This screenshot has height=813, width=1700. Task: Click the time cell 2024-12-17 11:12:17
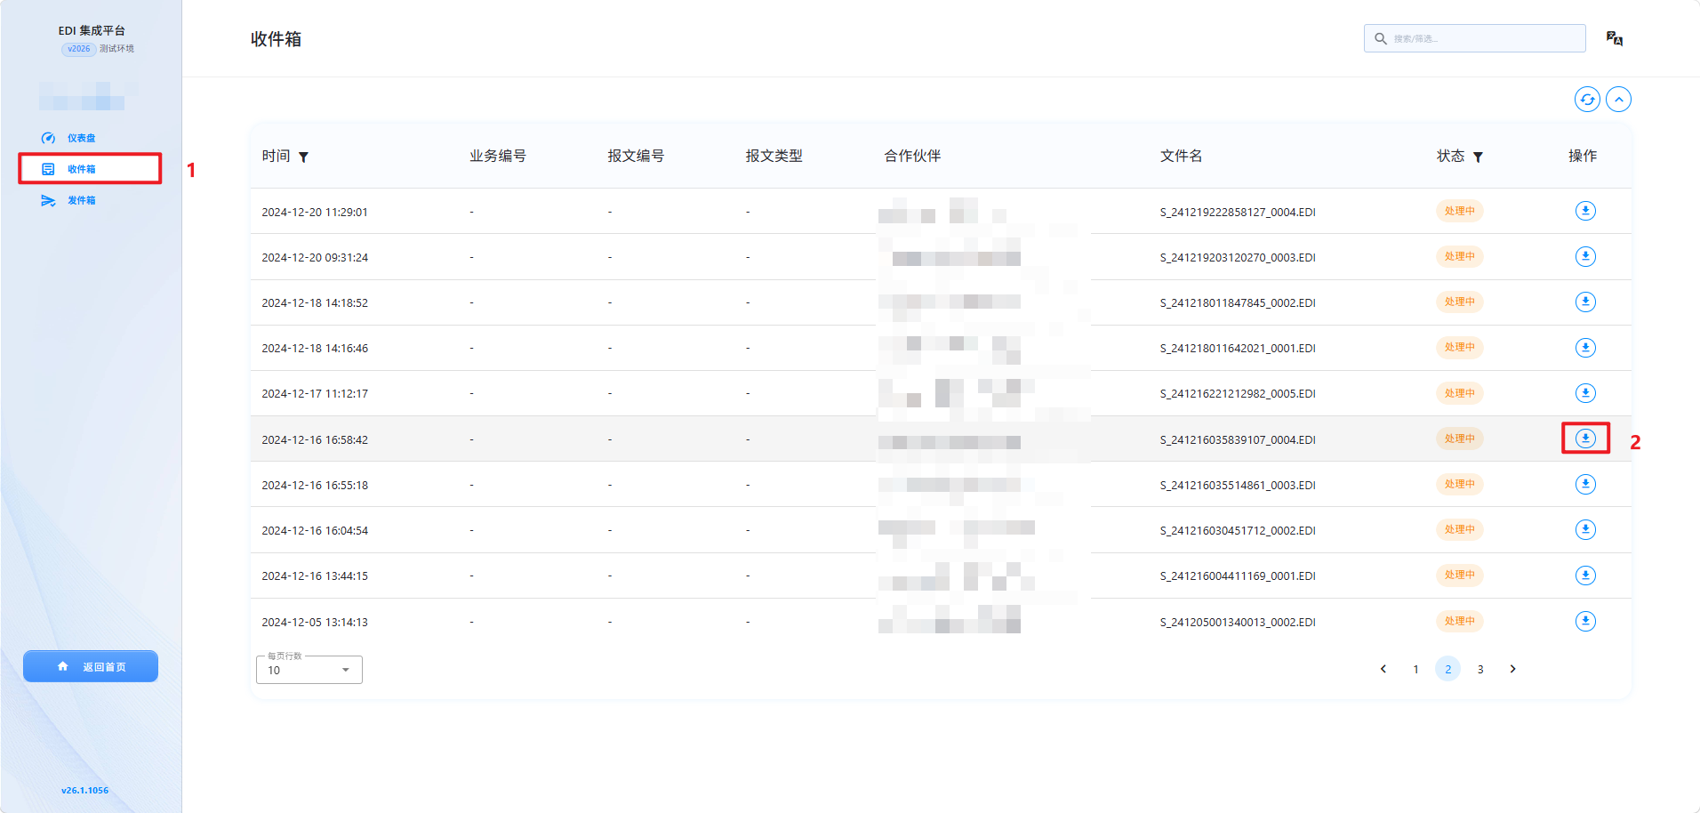(x=315, y=394)
